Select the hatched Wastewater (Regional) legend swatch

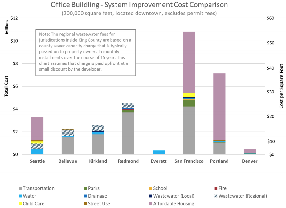tap(216, 196)
